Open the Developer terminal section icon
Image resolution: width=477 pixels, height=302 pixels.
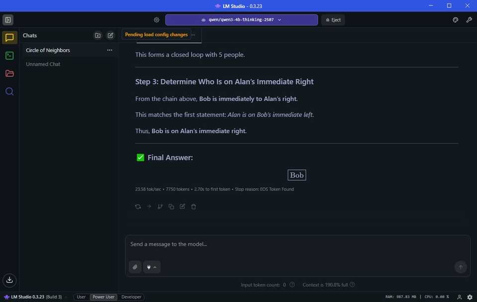point(9,56)
